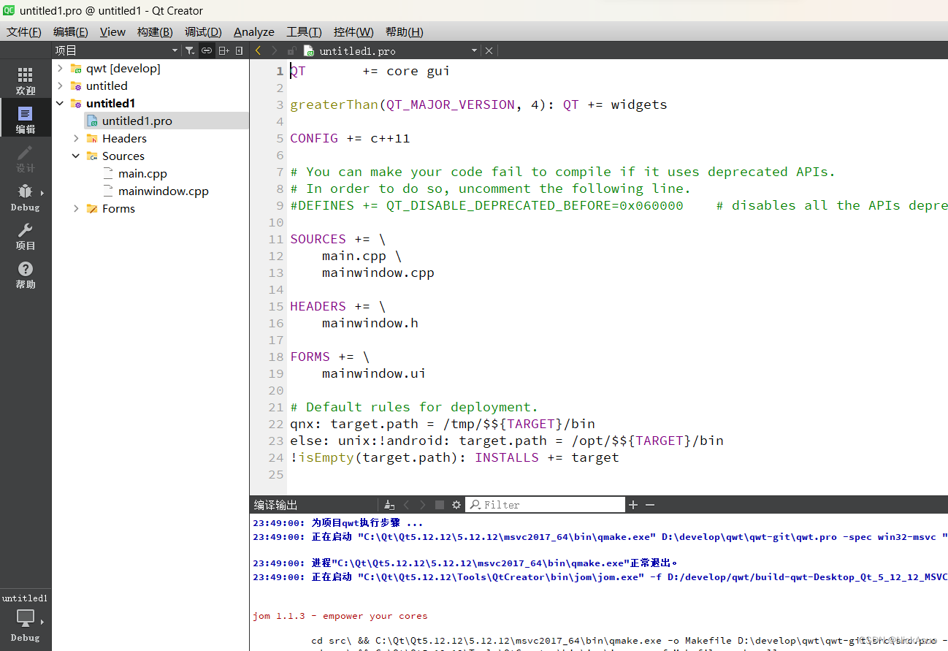Click the SOURCES keyword in editor
The height and width of the screenshot is (651, 948).
tap(318, 239)
